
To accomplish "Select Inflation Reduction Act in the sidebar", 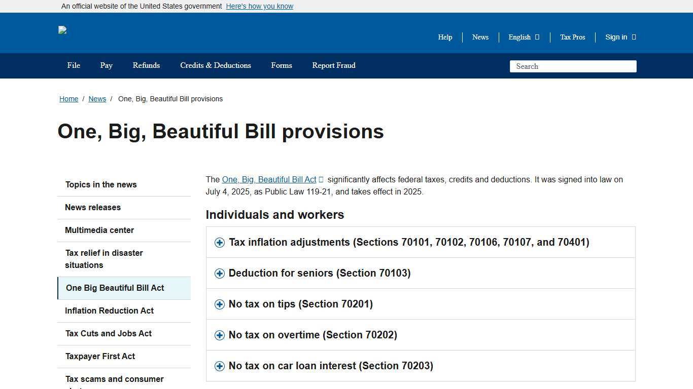I will 109,310.
